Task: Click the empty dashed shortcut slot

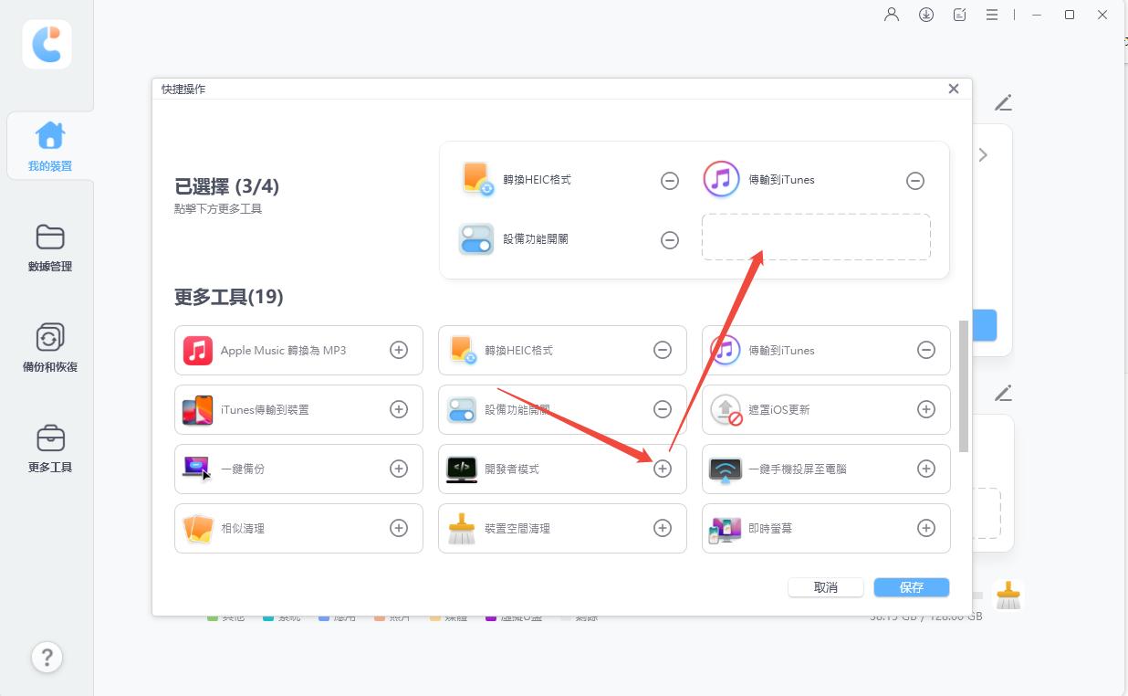Action: click(816, 237)
